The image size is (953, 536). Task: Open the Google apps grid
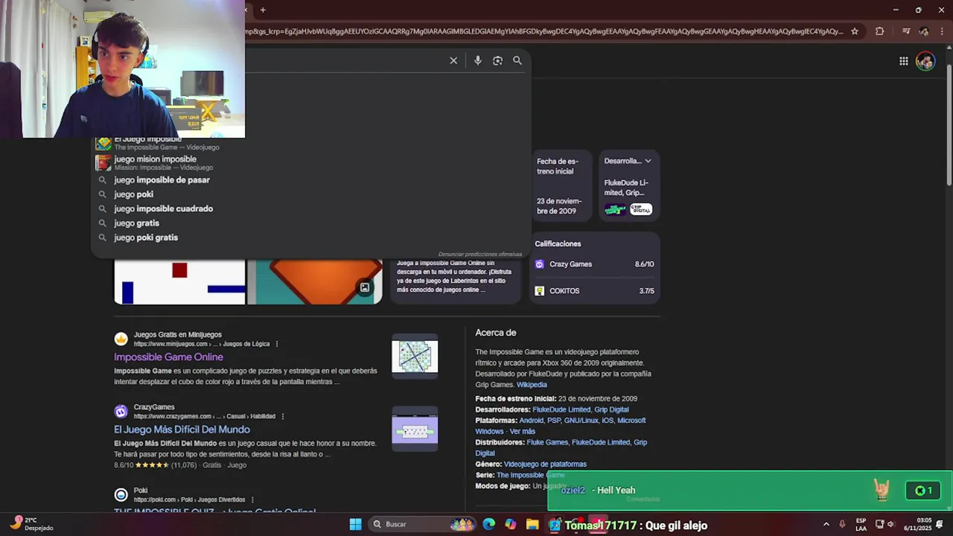click(x=903, y=61)
